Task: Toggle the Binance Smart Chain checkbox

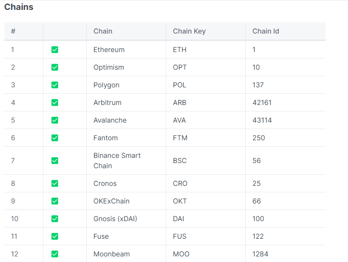Action: pyautogui.click(x=55, y=161)
